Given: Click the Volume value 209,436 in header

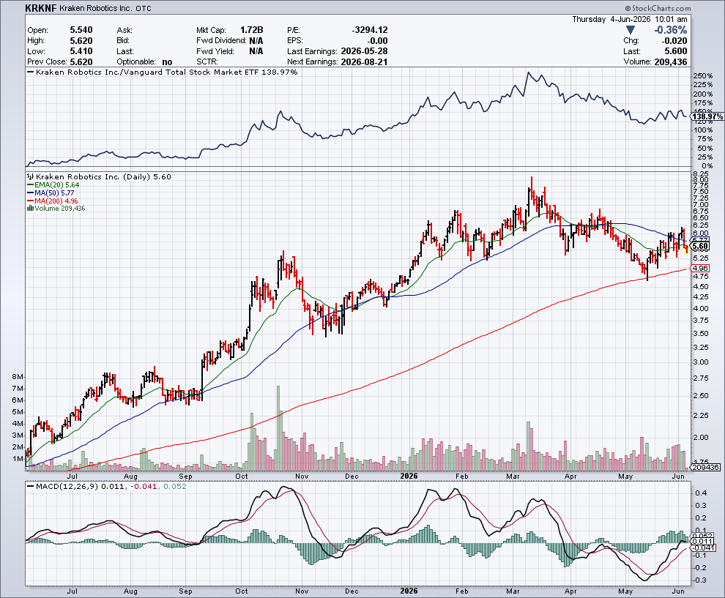Looking at the screenshot, I should tap(671, 62).
